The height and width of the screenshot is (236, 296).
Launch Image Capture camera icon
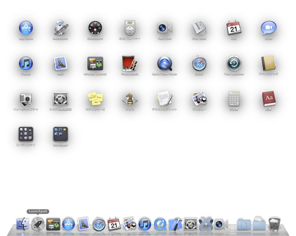pos(26,99)
